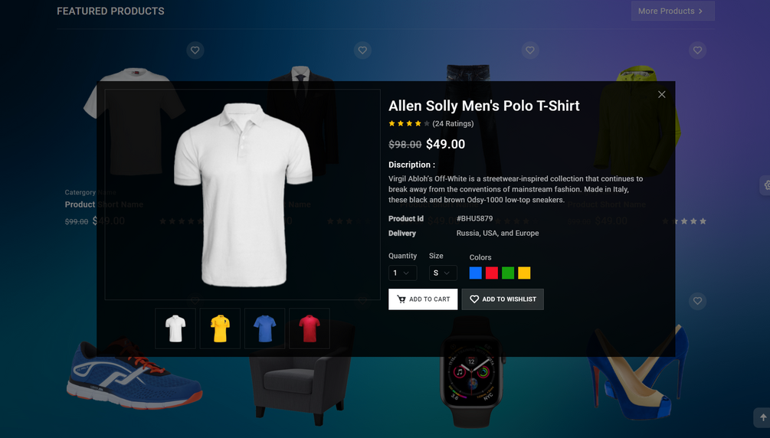Select the red polo thumbnail
This screenshot has height=438, width=770.
tap(310, 328)
